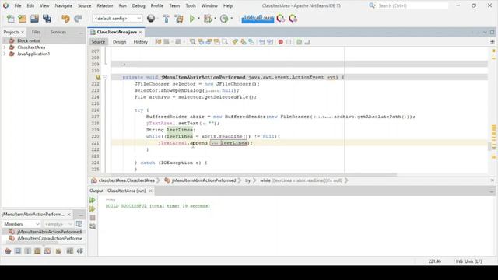The width and height of the screenshot is (498, 280).
Task: Open the Tools menu
Action: point(191,5)
